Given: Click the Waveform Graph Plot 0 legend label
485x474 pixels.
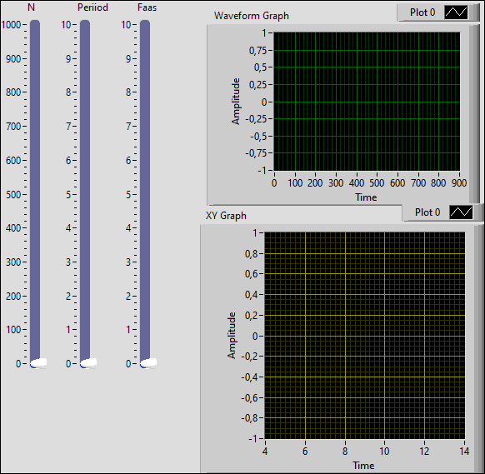Looking at the screenshot, I should [422, 12].
